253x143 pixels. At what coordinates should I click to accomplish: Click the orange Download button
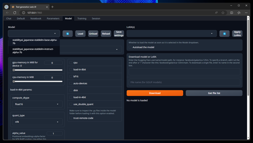[155, 93]
